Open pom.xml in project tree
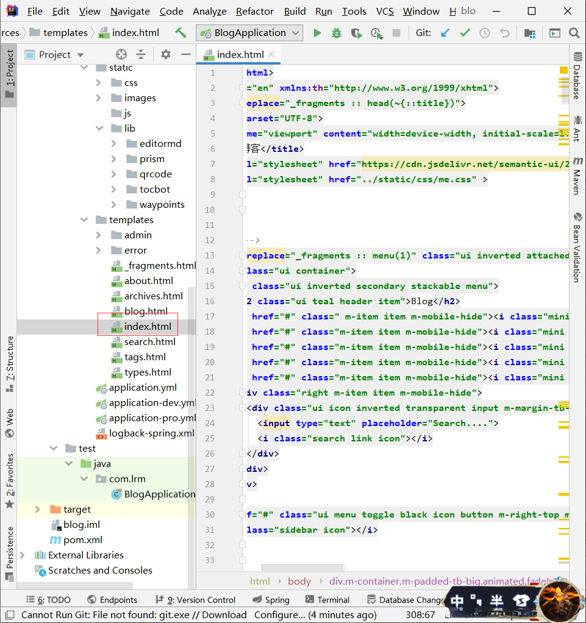Viewport: 586px width, 623px height. tap(83, 540)
